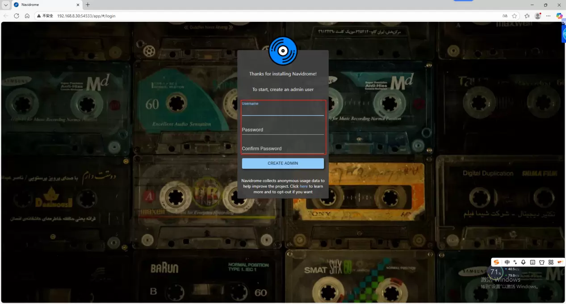The height and width of the screenshot is (304, 566).
Task: Open the browser settings ellipsis menu
Action: click(548, 16)
